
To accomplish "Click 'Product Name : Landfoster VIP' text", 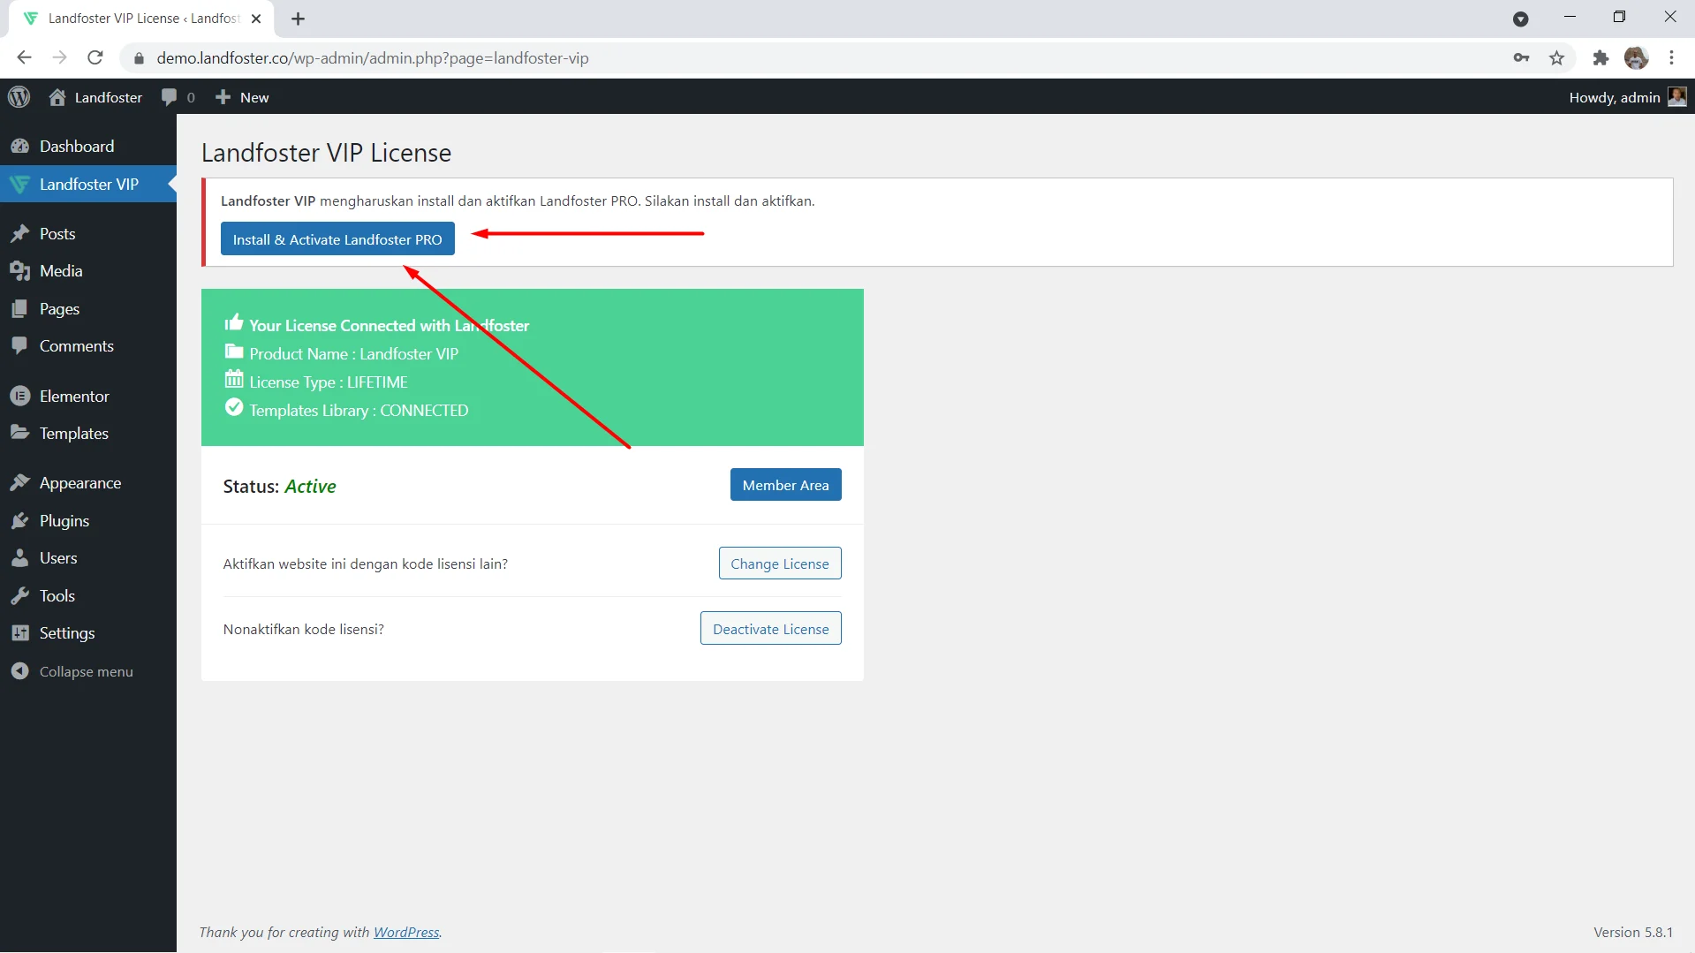I will pyautogui.click(x=353, y=354).
